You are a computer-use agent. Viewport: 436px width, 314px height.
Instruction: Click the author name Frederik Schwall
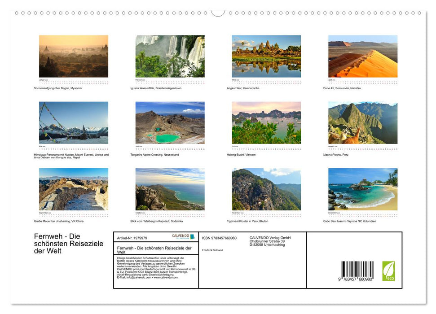point(212,250)
